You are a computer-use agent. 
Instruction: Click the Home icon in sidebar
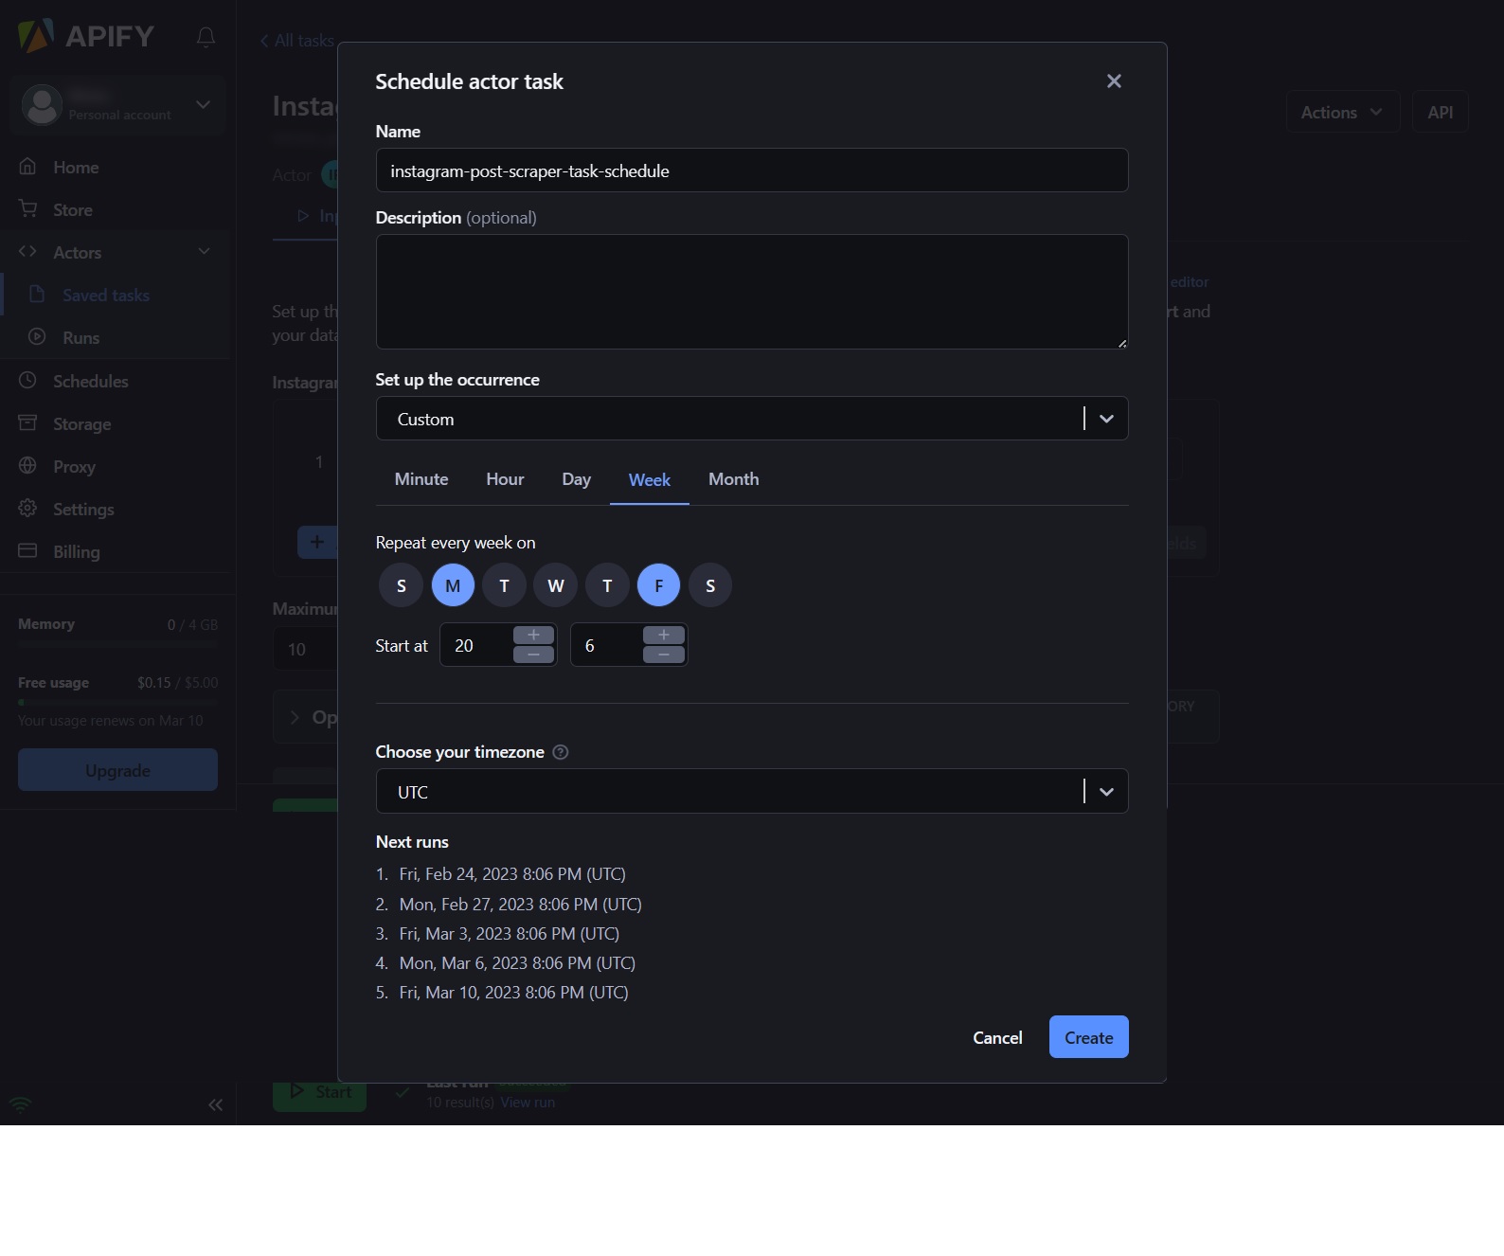(28, 167)
